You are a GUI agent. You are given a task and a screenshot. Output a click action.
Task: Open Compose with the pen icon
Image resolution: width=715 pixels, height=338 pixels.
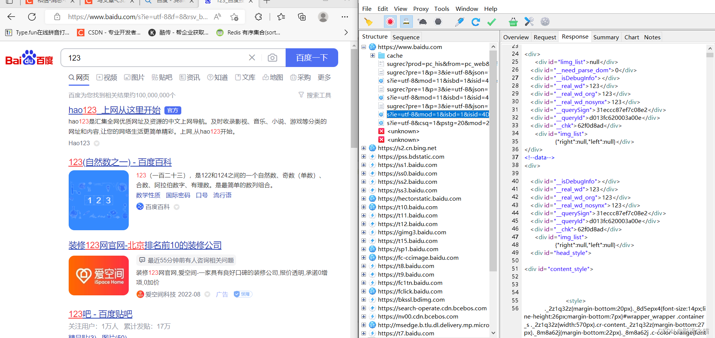459,22
